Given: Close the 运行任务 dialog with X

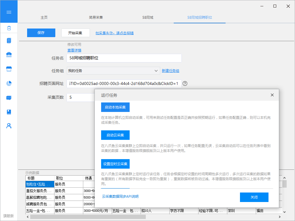Looking at the screenshot, I should [272, 95].
